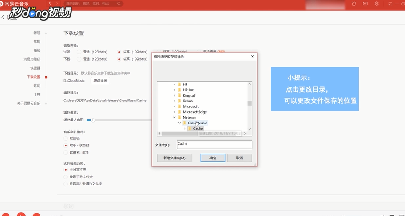Click the Netease folder icon
405x216 pixels.
pos(179,117)
